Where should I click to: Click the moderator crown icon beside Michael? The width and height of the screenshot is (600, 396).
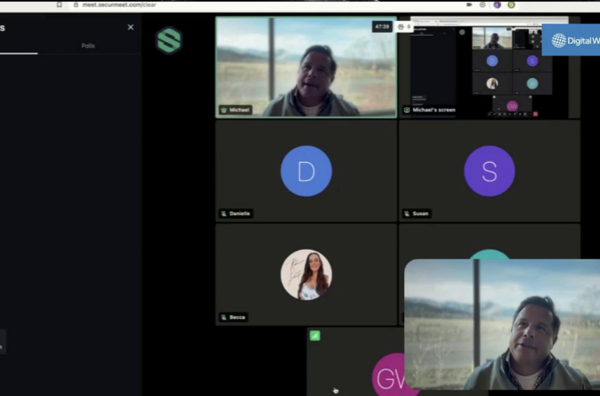[x=224, y=110]
